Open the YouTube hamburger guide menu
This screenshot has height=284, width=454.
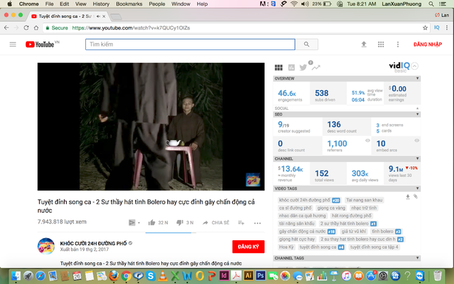[12, 44]
